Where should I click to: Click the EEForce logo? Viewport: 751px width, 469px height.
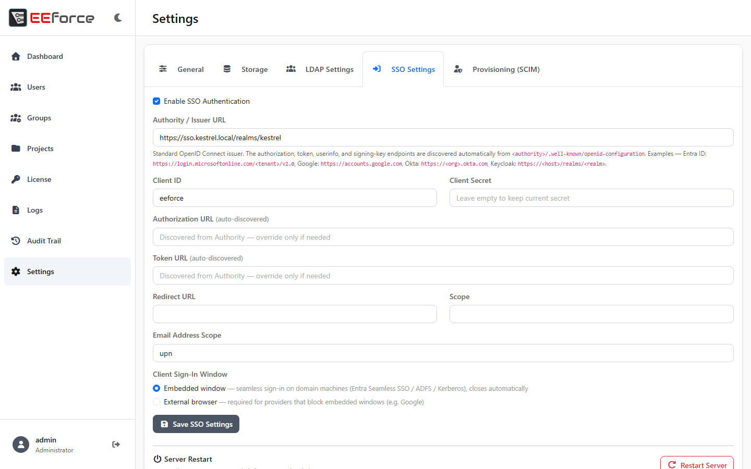(52, 18)
